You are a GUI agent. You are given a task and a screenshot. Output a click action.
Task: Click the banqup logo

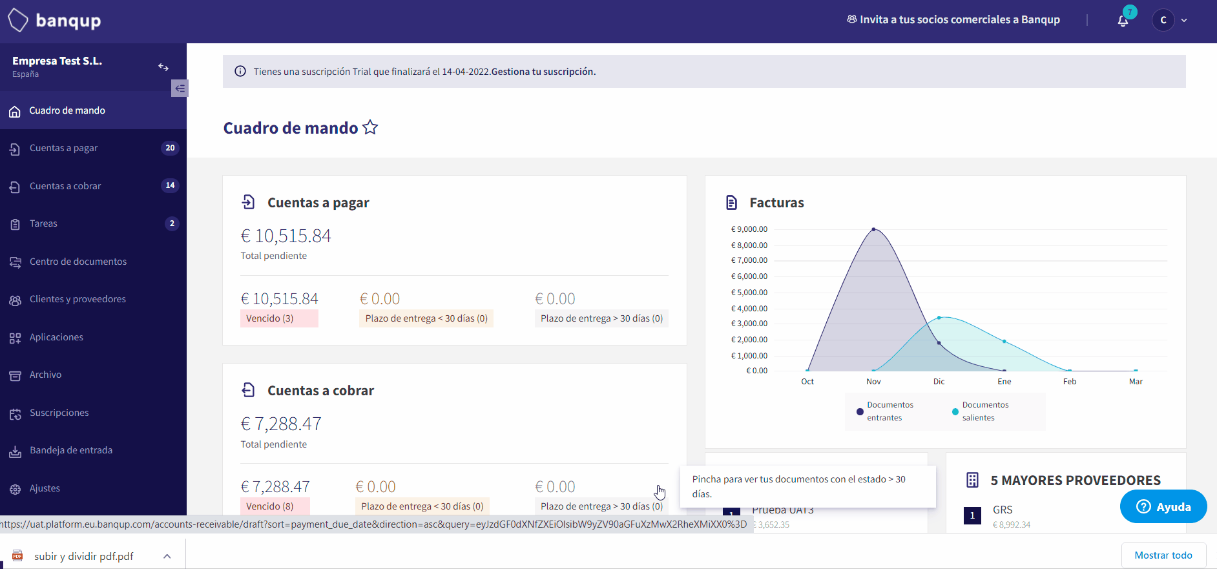[54, 20]
